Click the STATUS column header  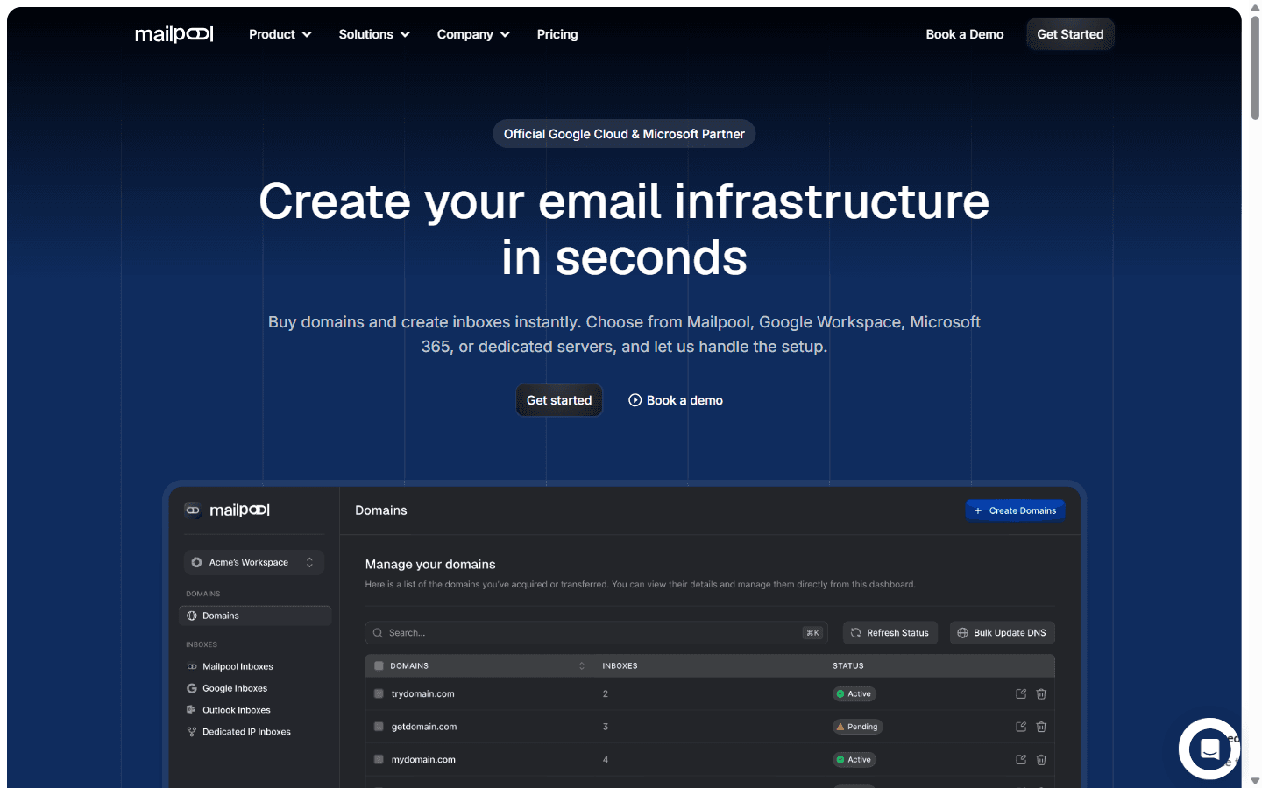848,665
